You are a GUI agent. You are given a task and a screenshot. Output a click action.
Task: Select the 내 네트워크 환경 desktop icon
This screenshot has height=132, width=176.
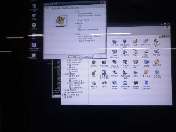click(x=34, y=8)
